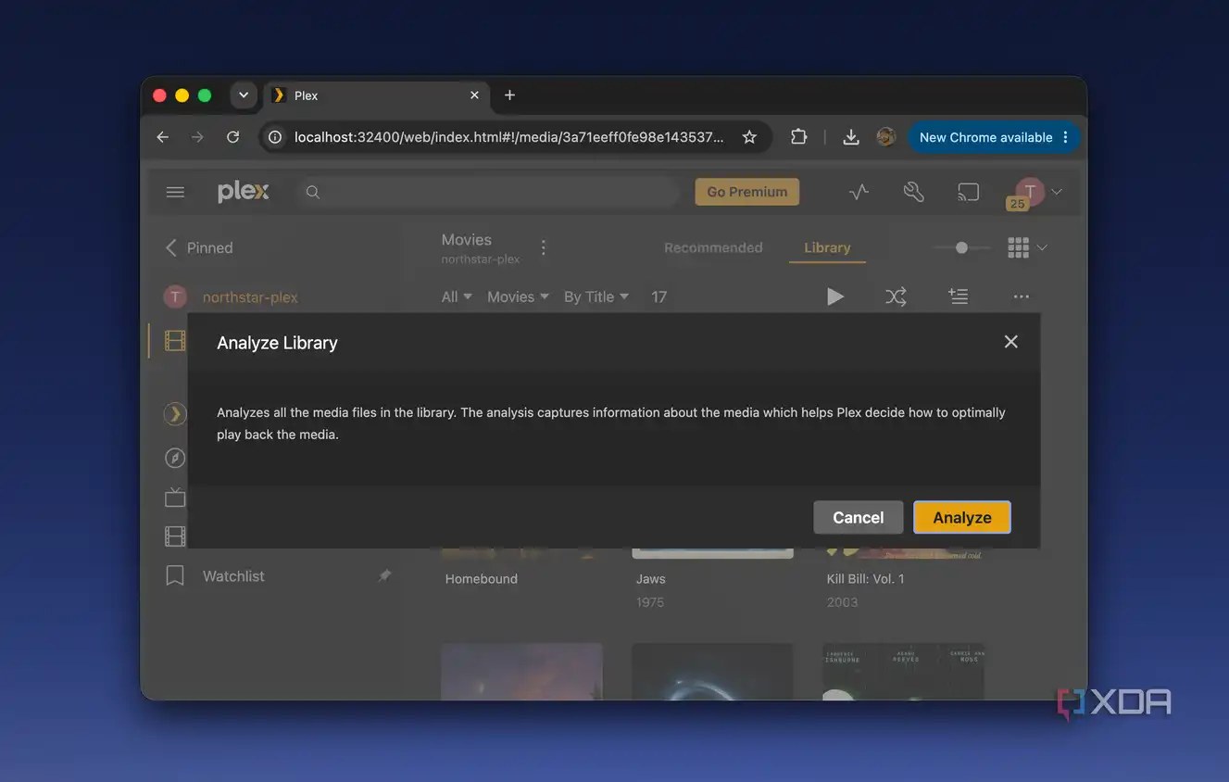
Task: Select northstar-plex server in sidebar
Action: click(250, 297)
